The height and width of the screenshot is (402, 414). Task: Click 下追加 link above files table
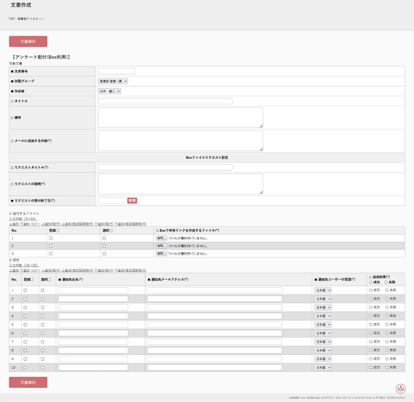(25, 224)
